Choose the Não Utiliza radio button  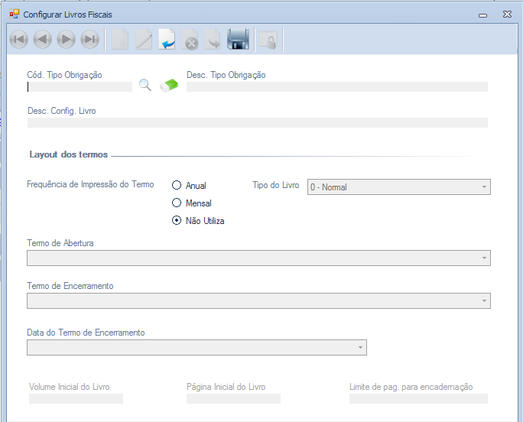[x=177, y=221]
